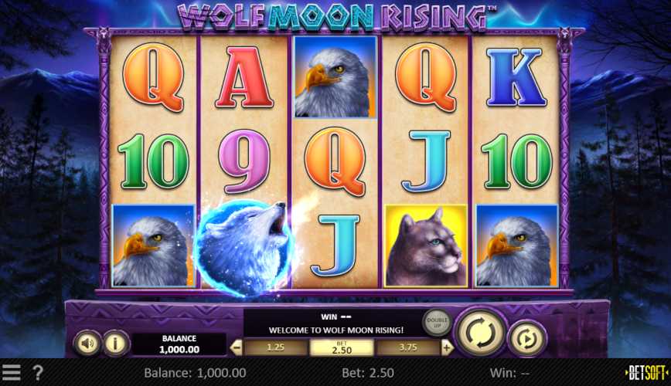Click the eagle symbol on the middle reel
This screenshot has width=671, height=386.
pos(335,77)
